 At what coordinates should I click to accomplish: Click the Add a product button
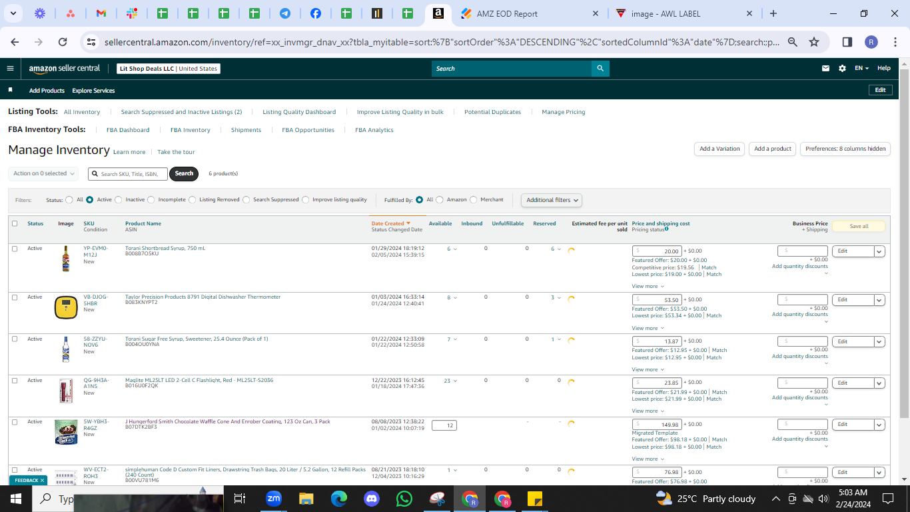[773, 149]
